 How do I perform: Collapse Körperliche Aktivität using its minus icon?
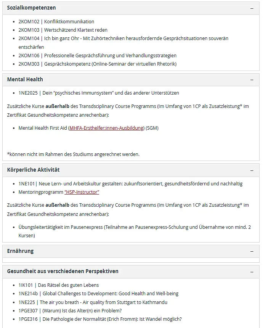tap(252, 170)
